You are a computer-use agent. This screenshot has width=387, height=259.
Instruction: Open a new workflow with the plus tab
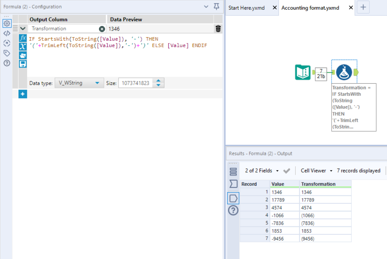tap(363, 7)
